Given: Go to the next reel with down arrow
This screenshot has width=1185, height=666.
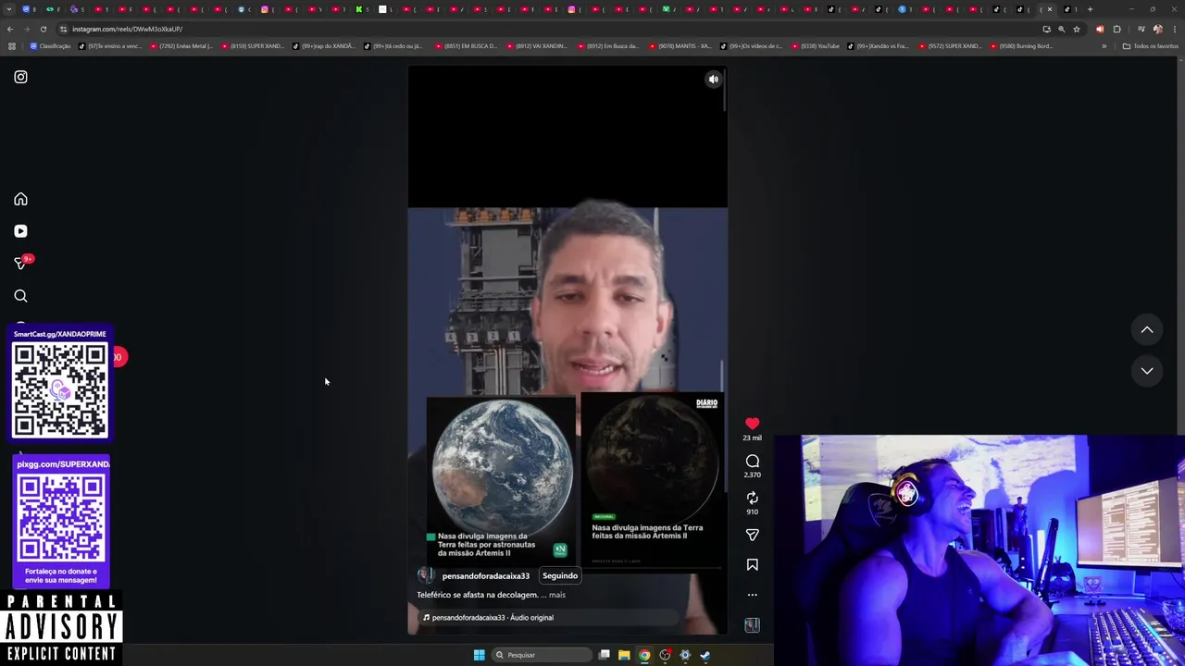Looking at the screenshot, I should 1146,371.
